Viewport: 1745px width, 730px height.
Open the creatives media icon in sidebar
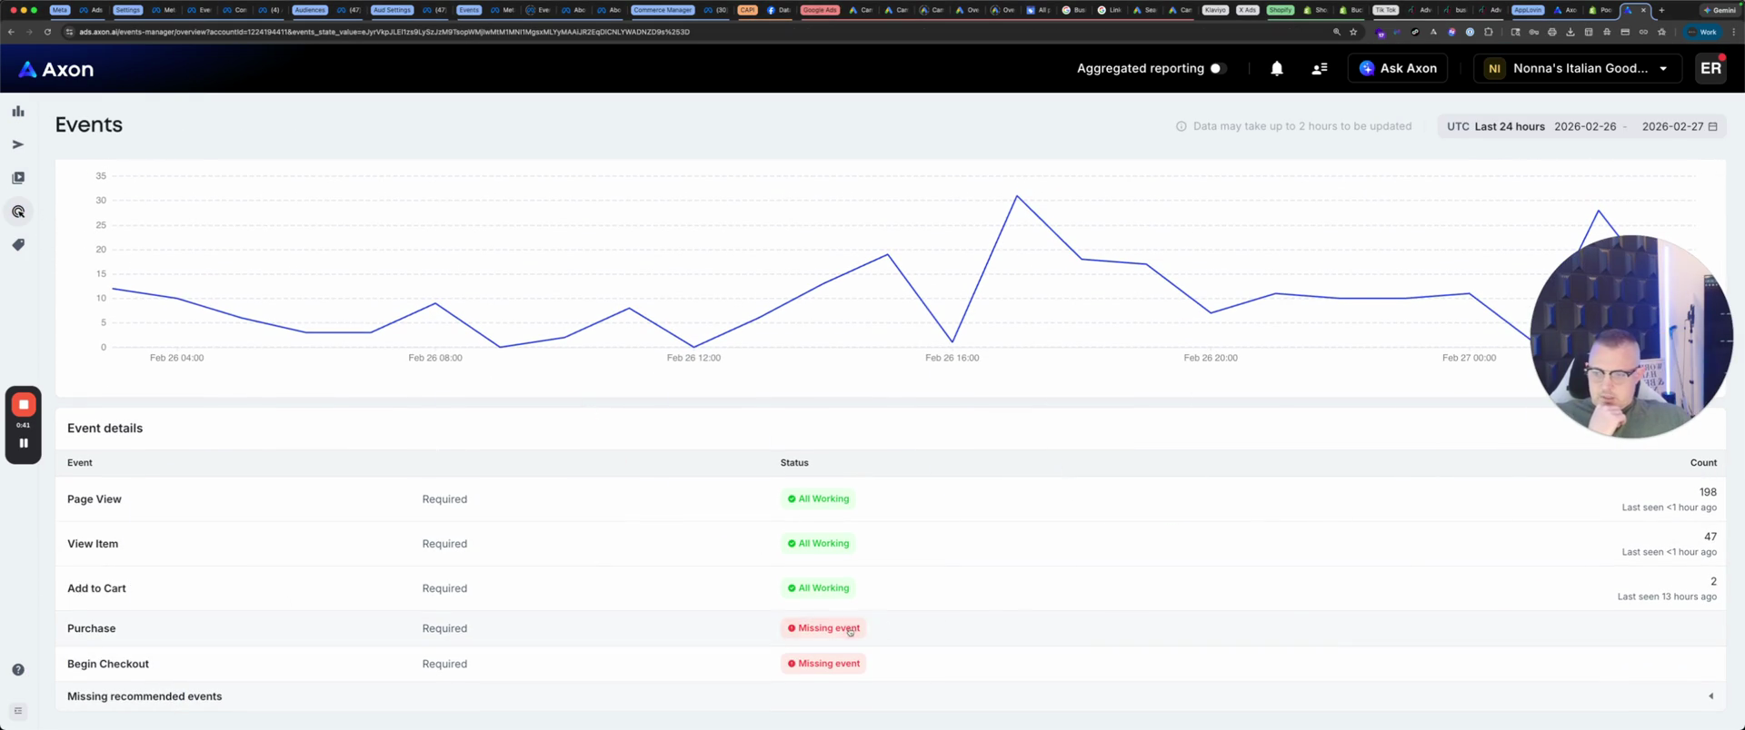(18, 178)
